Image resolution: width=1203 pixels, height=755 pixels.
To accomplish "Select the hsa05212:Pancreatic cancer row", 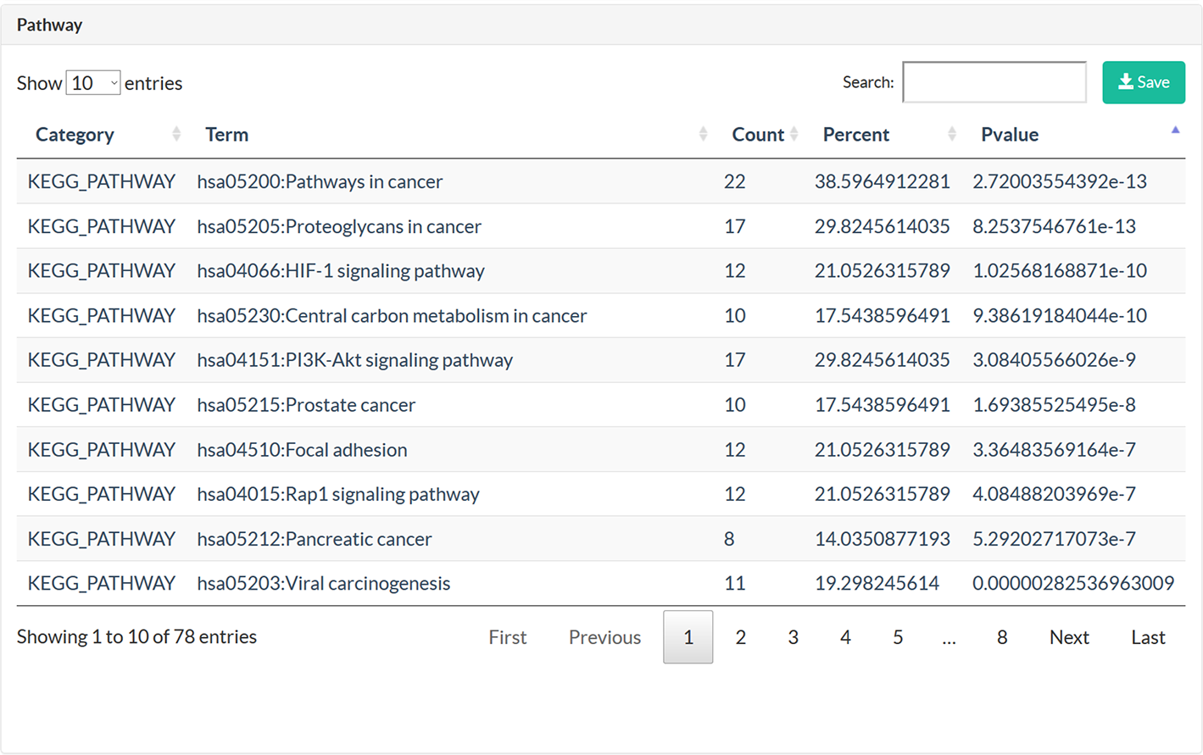I will [315, 539].
